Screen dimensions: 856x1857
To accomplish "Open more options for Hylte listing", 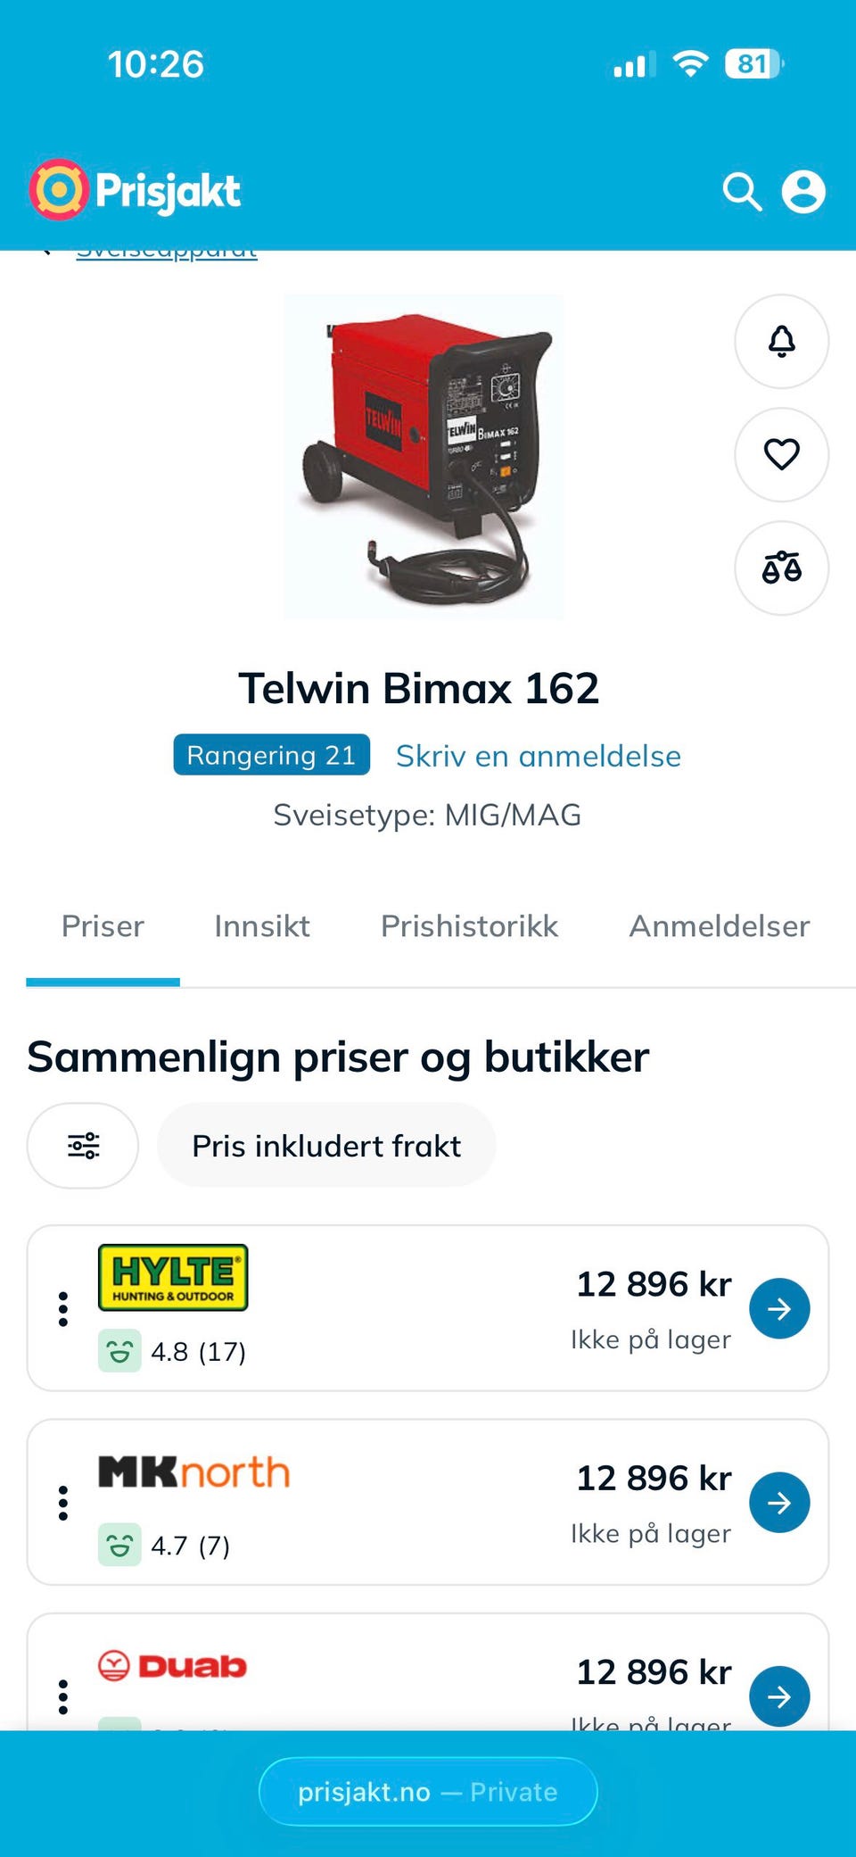I will (x=63, y=1308).
